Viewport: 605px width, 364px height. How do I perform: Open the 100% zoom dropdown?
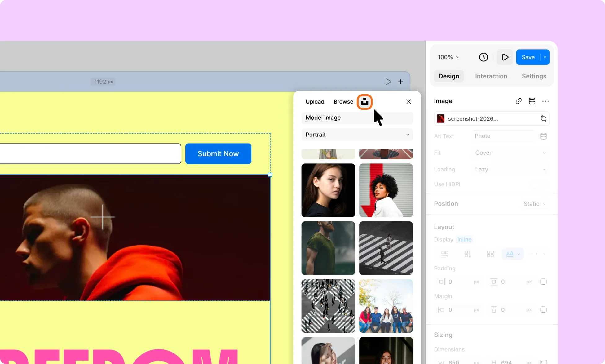coord(448,57)
